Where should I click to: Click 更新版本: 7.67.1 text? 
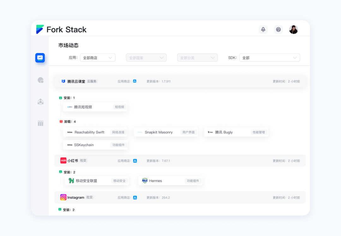(158, 161)
